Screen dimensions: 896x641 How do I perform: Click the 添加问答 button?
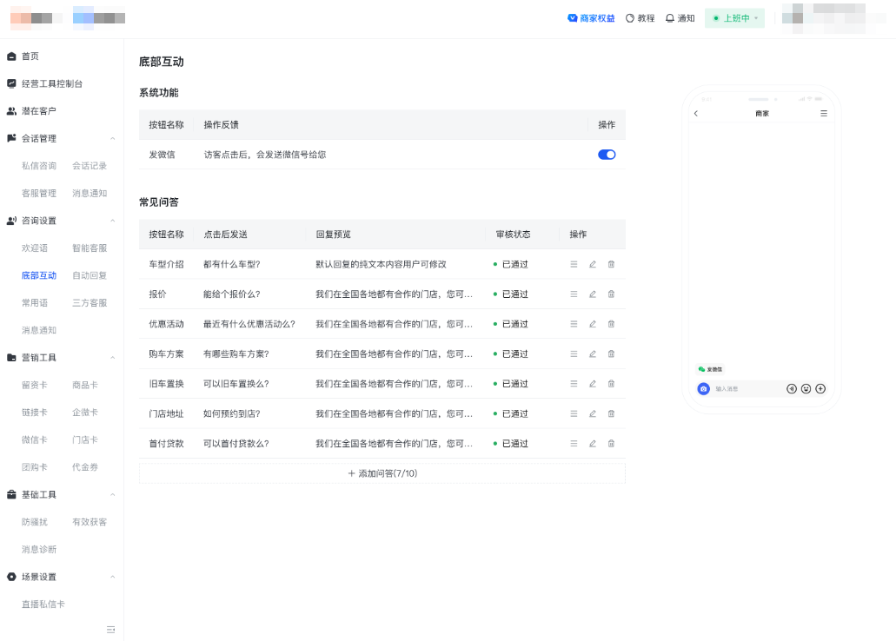[382, 472]
